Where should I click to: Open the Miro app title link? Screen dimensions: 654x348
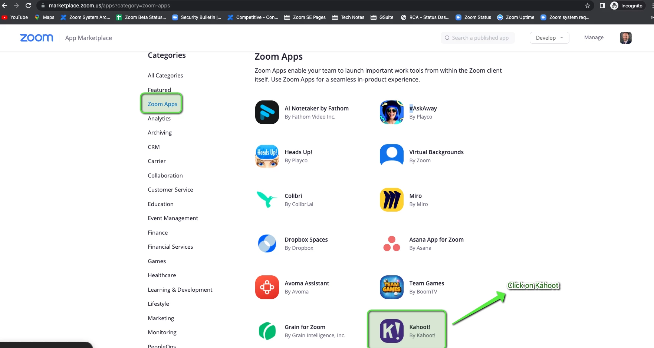tap(415, 196)
